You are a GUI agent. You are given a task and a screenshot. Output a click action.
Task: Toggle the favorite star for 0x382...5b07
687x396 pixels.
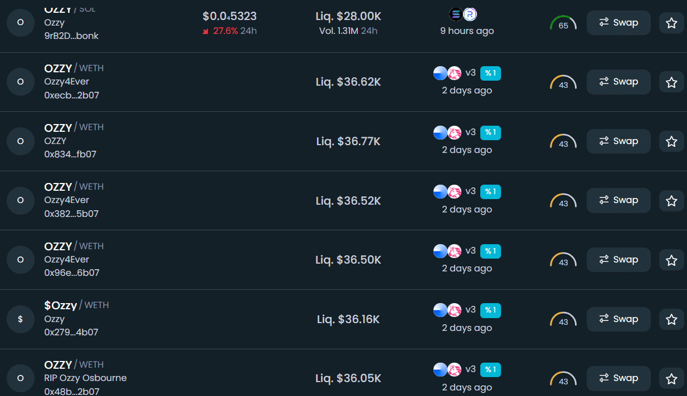pos(671,201)
